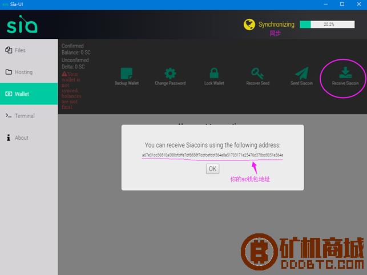Click OK in the receive address dialog
This screenshot has height=275, width=367.
[x=212, y=169]
